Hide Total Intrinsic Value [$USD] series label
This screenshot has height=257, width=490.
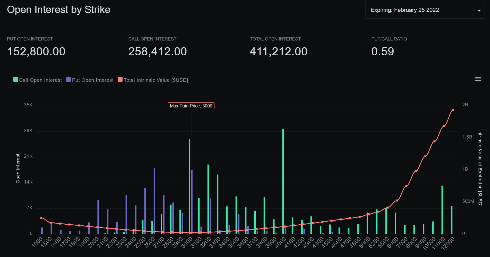tap(156, 80)
